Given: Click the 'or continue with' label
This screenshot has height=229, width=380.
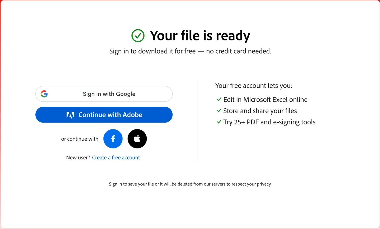Looking at the screenshot, I should click(80, 139).
